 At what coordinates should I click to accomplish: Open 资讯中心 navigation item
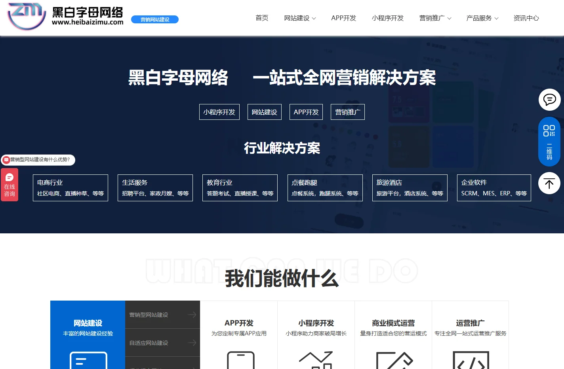[526, 18]
